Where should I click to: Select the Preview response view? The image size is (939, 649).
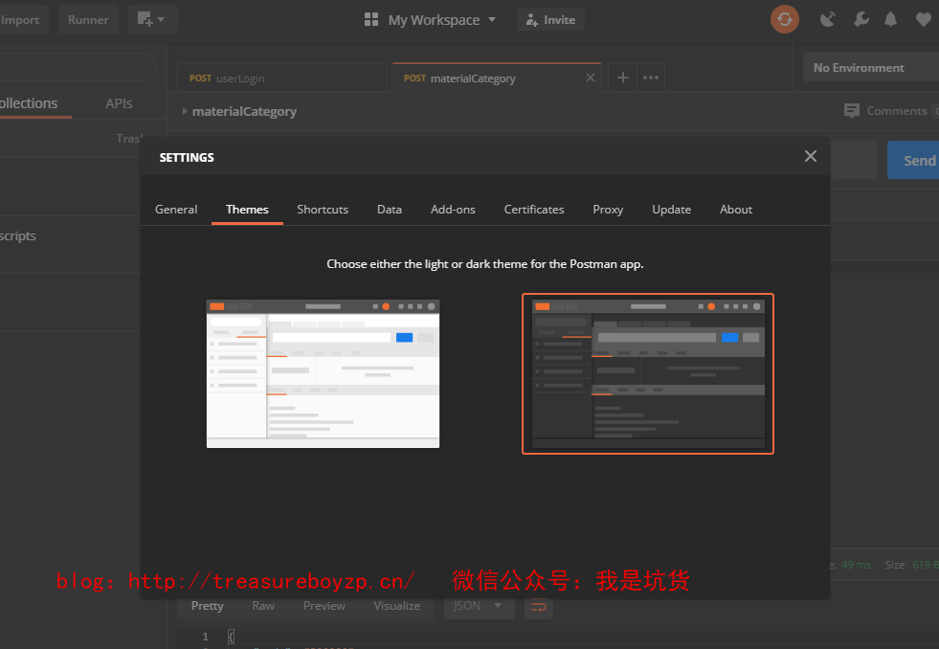click(x=324, y=606)
